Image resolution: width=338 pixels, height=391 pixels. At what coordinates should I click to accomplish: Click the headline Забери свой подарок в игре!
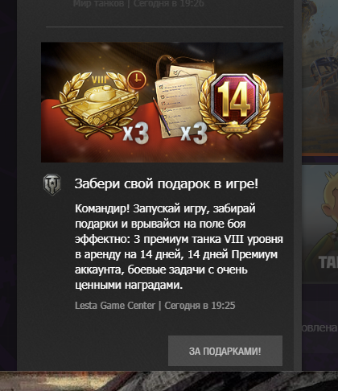pyautogui.click(x=167, y=184)
